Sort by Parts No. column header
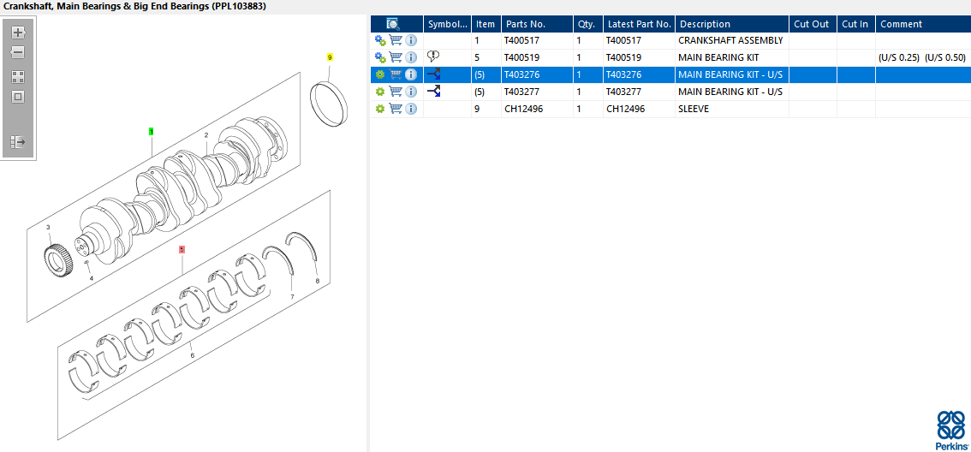 point(537,24)
